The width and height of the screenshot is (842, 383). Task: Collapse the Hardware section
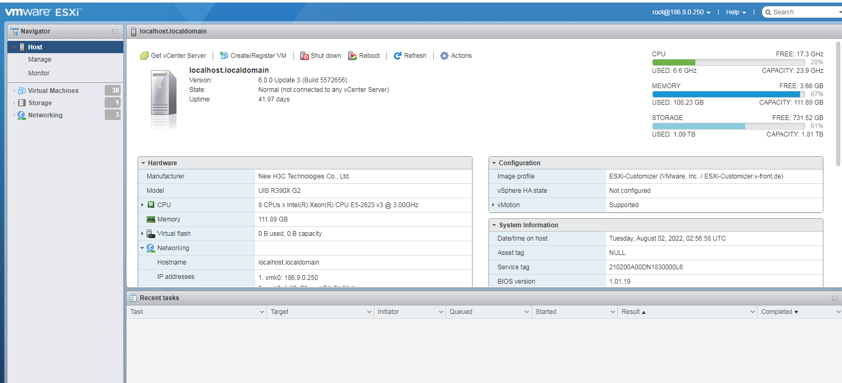click(143, 163)
